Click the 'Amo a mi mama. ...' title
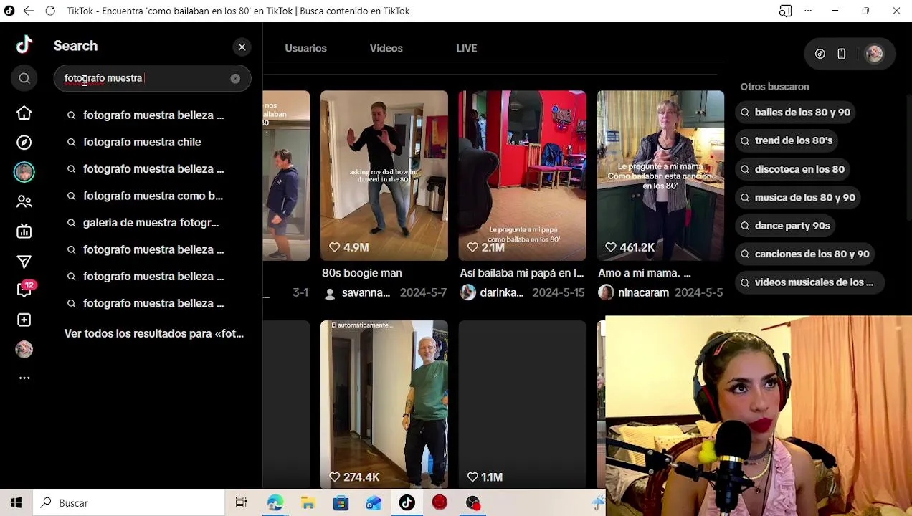 click(645, 273)
